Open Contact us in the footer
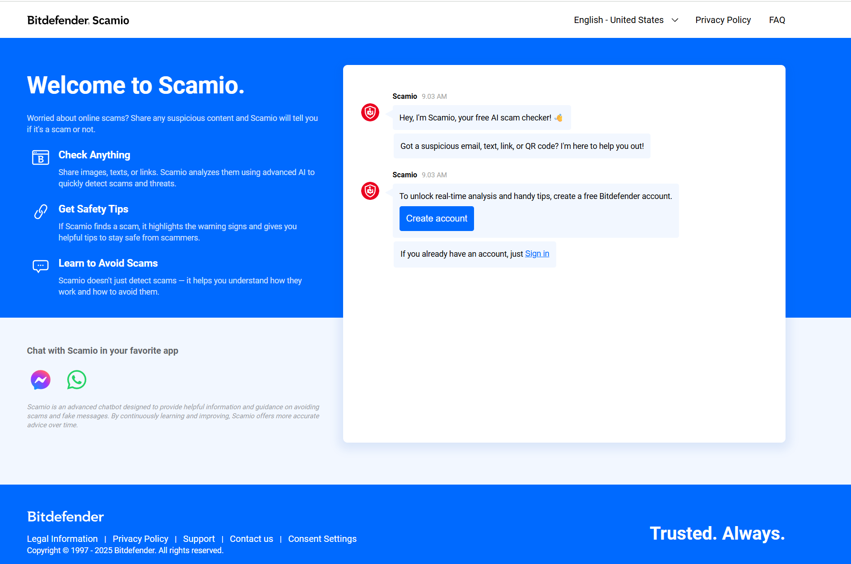The image size is (851, 564). coord(251,539)
